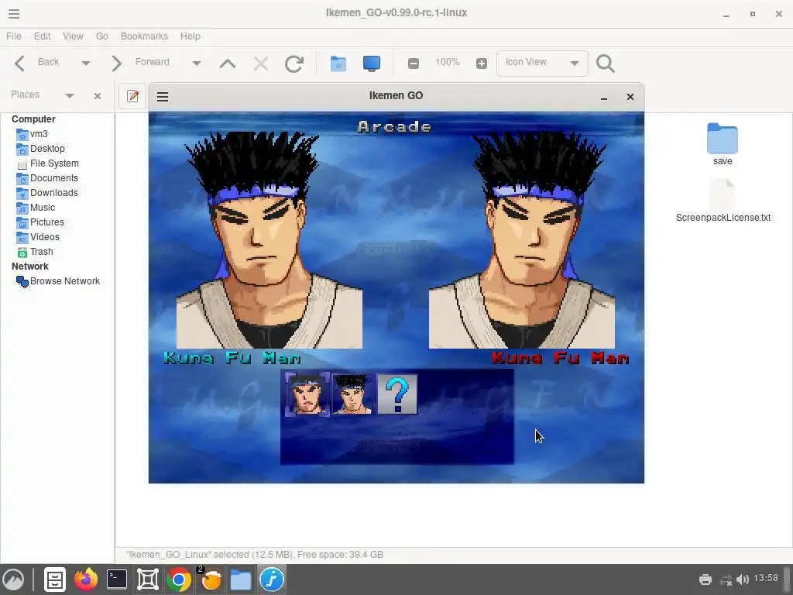Pick the first Kung Fu Man portrait
Viewport: 793px width, 595px height.
307,394
